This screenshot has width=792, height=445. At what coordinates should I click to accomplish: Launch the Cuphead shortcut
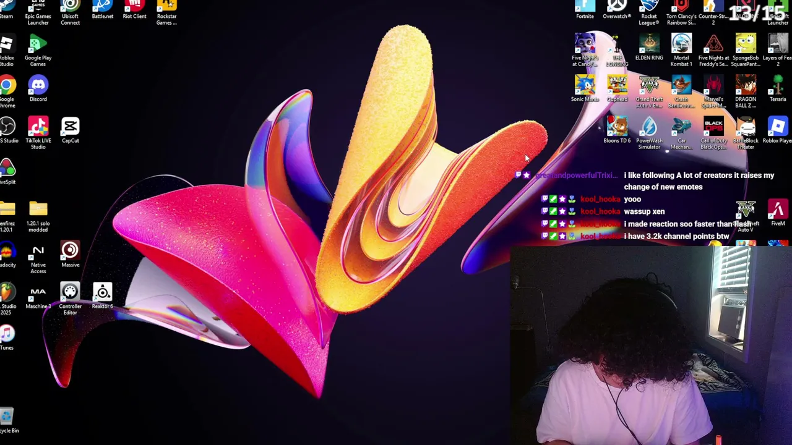click(x=617, y=90)
